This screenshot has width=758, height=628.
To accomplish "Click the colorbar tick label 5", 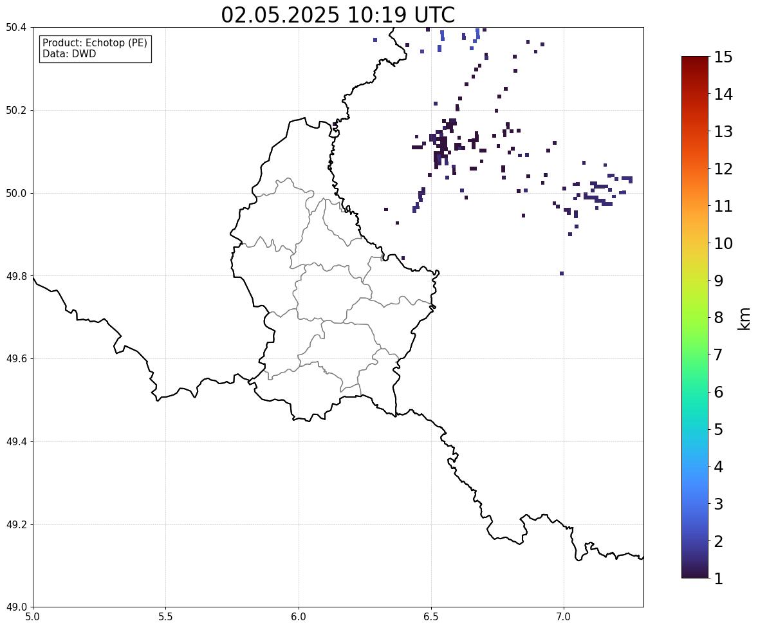I will 719,429.
